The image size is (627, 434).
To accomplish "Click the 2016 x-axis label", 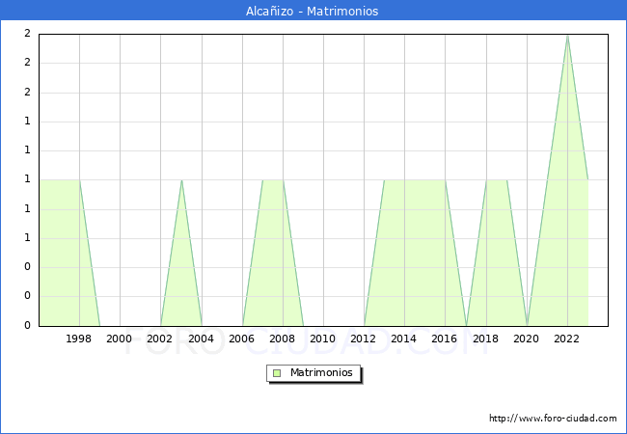I will 445,339.
